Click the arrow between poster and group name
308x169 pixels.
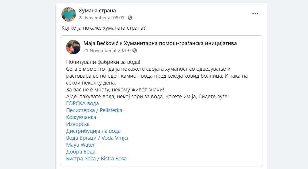pos(121,44)
